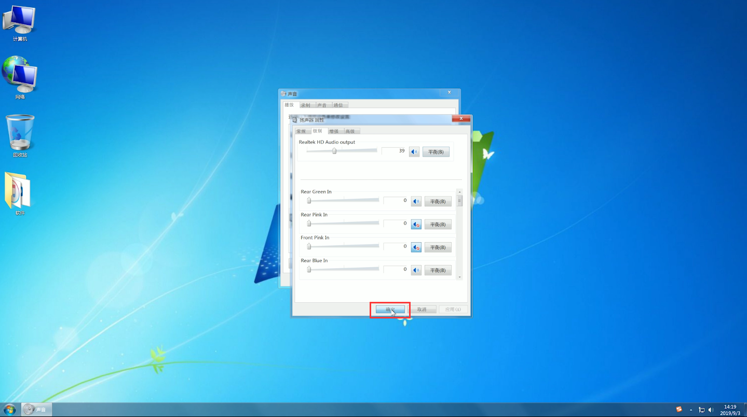
Task: Mute the Realtek HD Audio output speaker
Action: (414, 152)
